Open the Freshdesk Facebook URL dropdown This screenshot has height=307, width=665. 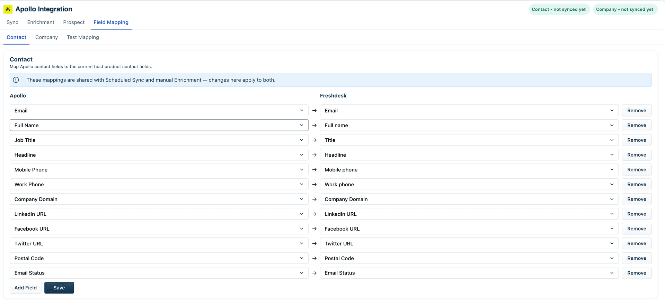coord(469,229)
